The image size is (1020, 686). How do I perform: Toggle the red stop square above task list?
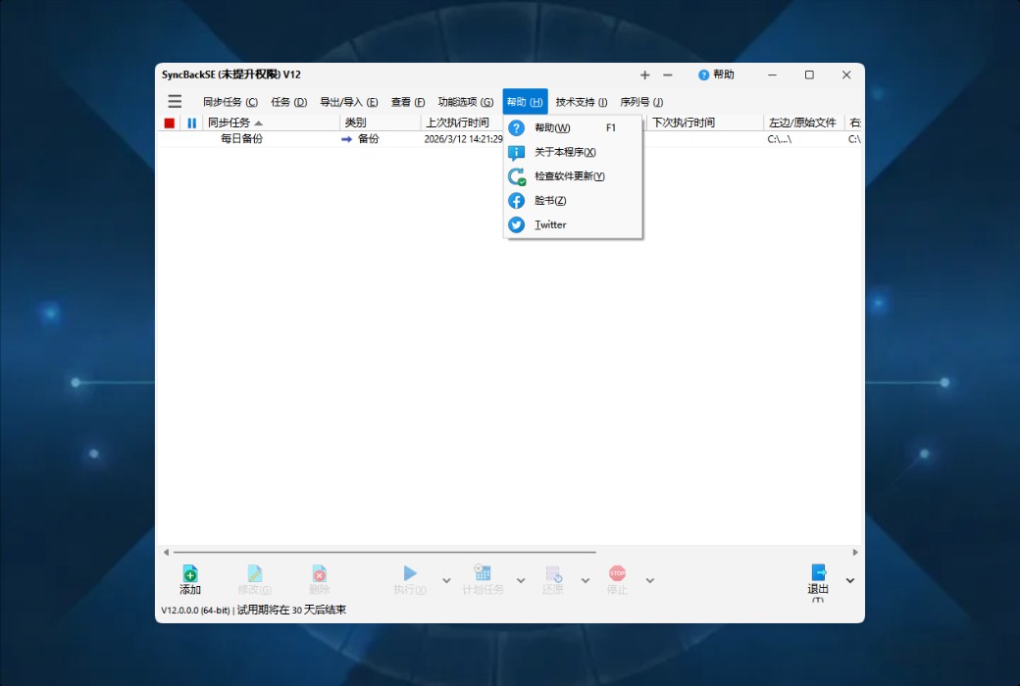click(x=167, y=122)
